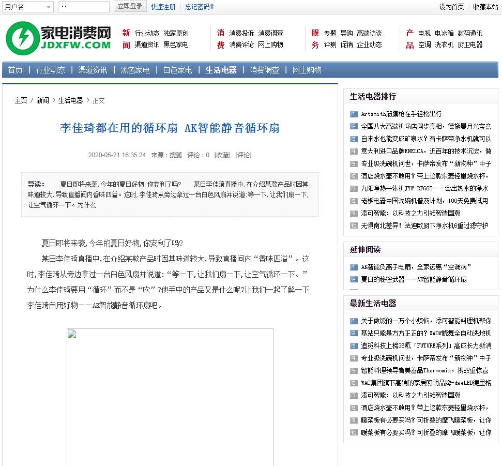This screenshot has height=466, width=502.
Task: Open the 快速注册 link
Action: 163,7
